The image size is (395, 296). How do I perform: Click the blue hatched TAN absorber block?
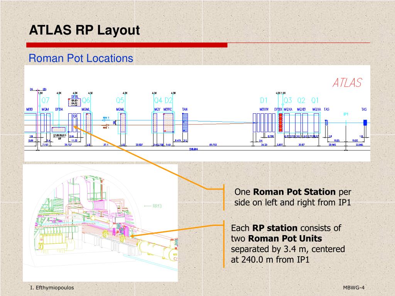185,123
